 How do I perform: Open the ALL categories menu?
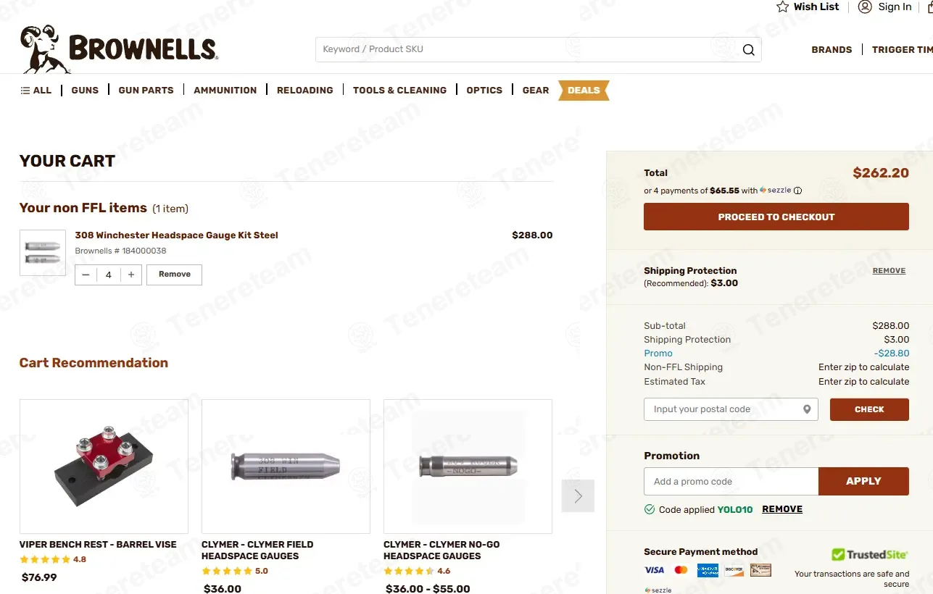(x=36, y=91)
